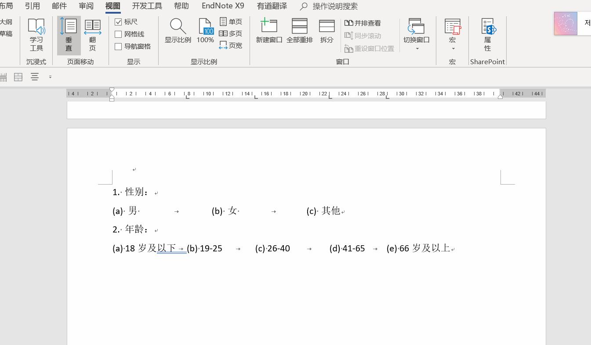Expand the ribbon group options chevron below 翻页
This screenshot has width=591, height=345.
(x=50, y=76)
